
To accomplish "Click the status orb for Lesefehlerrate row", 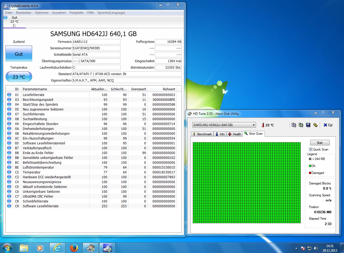I will tap(9, 95).
